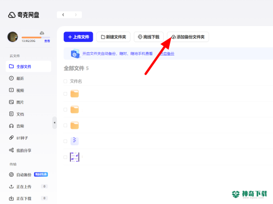
Task: Click the download icon beside 正在下载
Action: pyautogui.click(x=11, y=199)
